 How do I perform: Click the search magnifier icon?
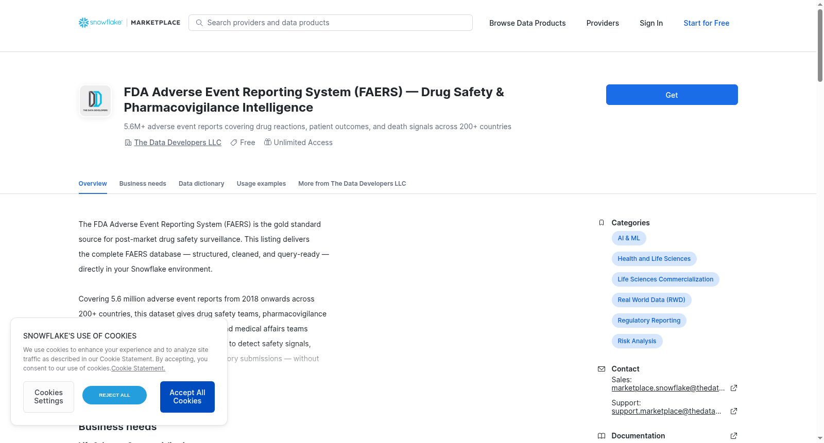click(199, 23)
